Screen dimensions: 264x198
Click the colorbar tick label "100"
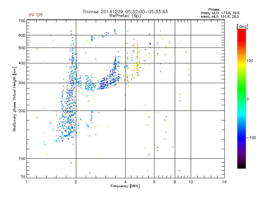point(250,61)
